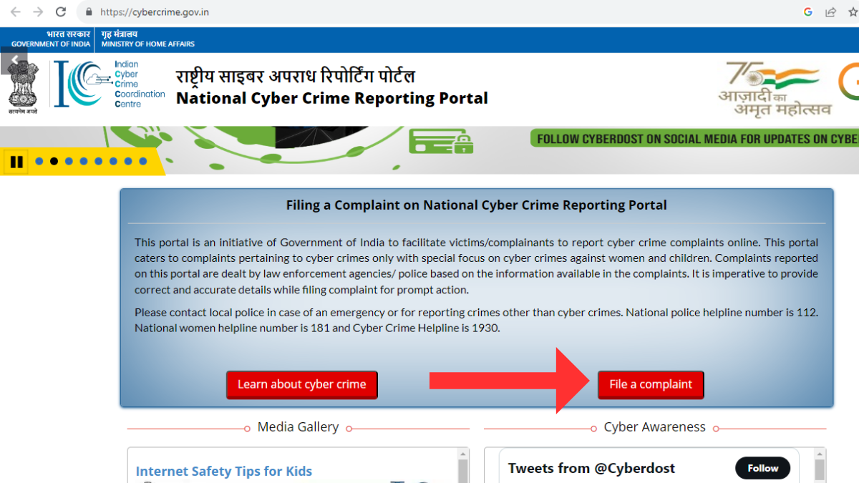Screen dimensions: 859x483
Task: Bookmark this page with star icon
Action: [x=852, y=12]
